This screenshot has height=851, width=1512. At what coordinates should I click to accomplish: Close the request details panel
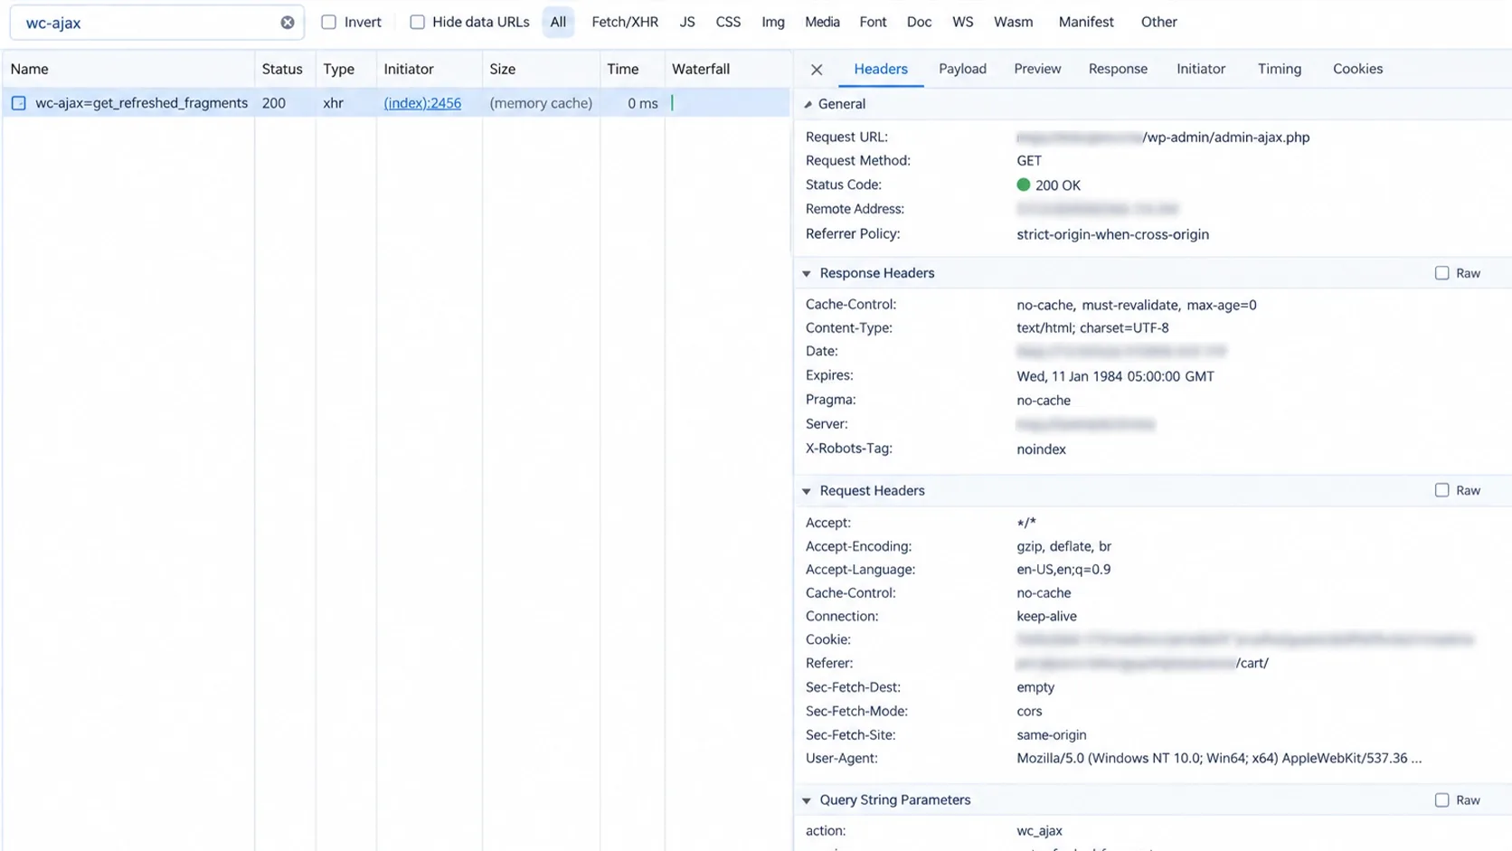[x=817, y=70]
